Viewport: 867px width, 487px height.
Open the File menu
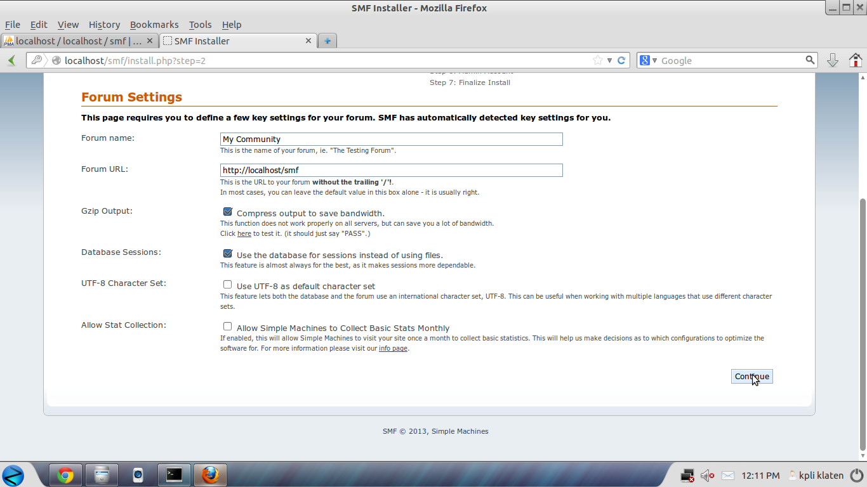(x=13, y=24)
